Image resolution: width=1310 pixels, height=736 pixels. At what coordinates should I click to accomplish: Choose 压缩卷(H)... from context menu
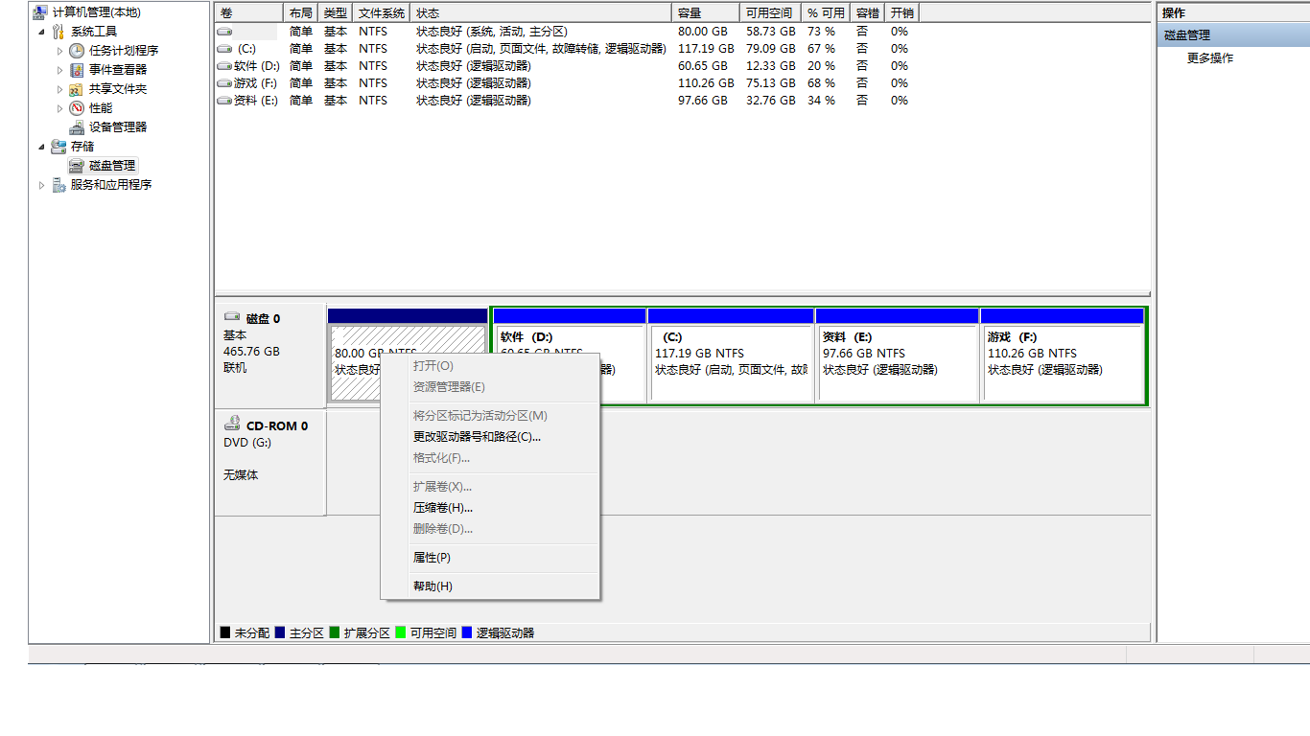490,508
